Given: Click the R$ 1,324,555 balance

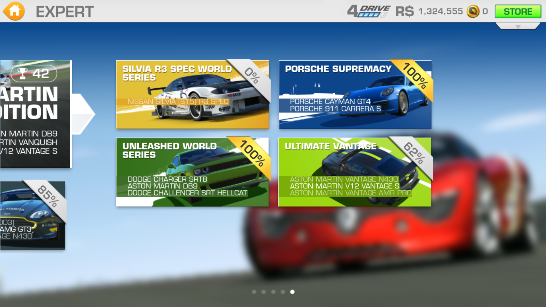Looking at the screenshot, I should [x=440, y=12].
